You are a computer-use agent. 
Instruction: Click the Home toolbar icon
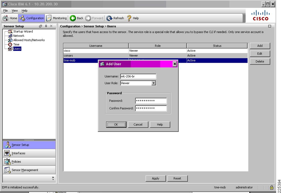pos(6,18)
